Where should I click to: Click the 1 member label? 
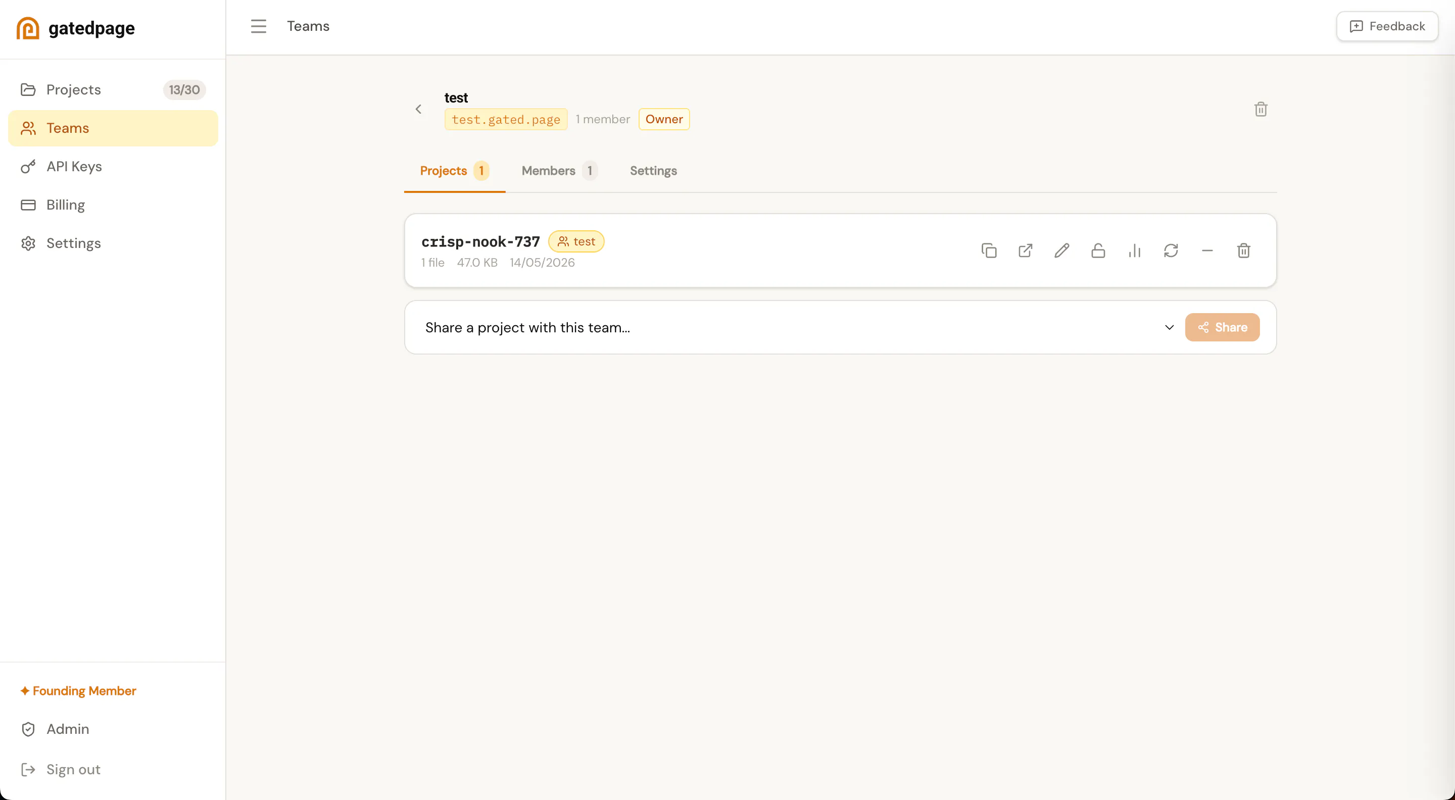[603, 120]
